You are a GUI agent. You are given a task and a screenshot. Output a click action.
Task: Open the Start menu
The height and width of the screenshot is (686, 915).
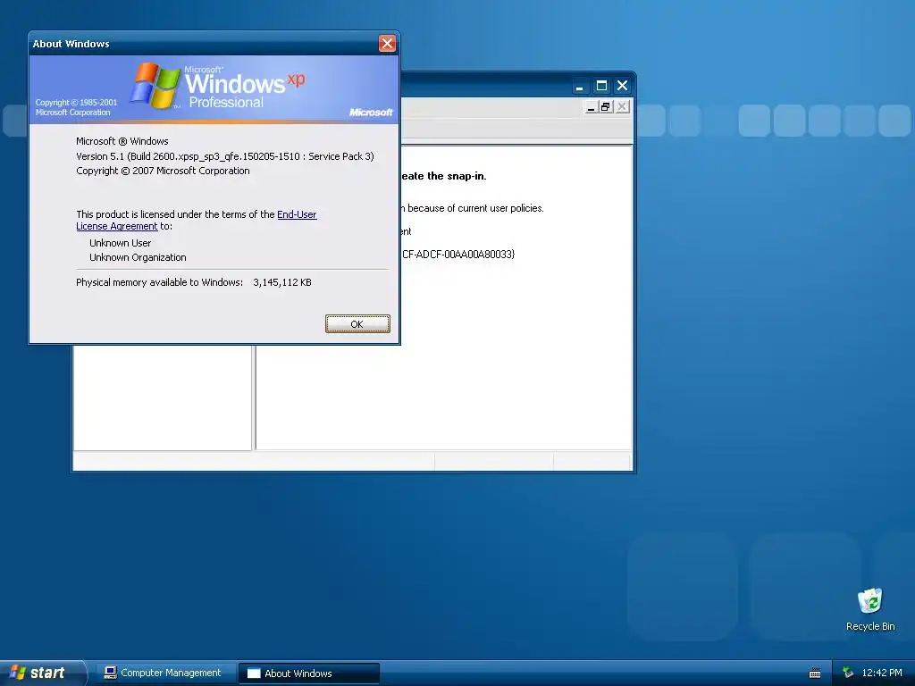42,673
